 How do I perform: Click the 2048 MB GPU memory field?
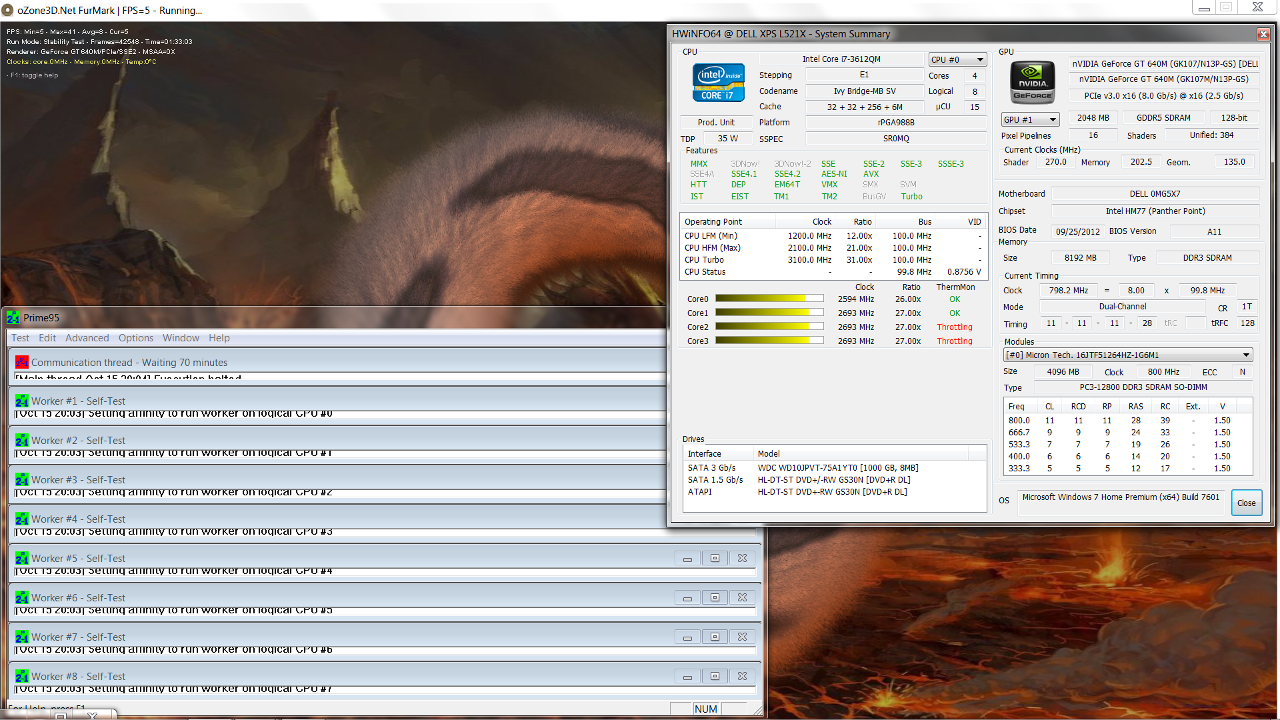click(x=1093, y=118)
